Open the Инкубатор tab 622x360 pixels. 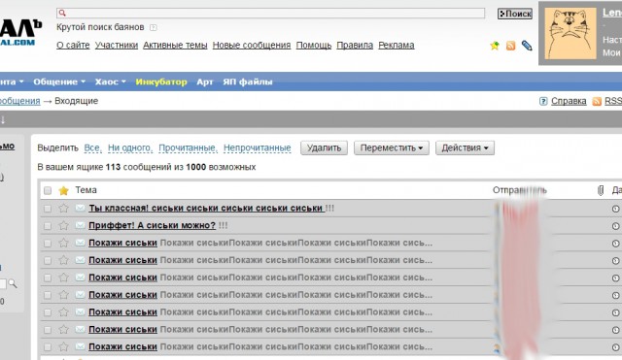tap(161, 82)
